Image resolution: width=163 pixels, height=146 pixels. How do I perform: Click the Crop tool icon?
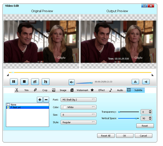point(35,90)
